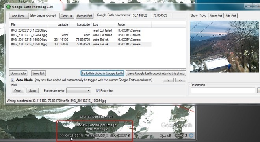
Task: Switch to the Show Exif tab
Action: 216,16
